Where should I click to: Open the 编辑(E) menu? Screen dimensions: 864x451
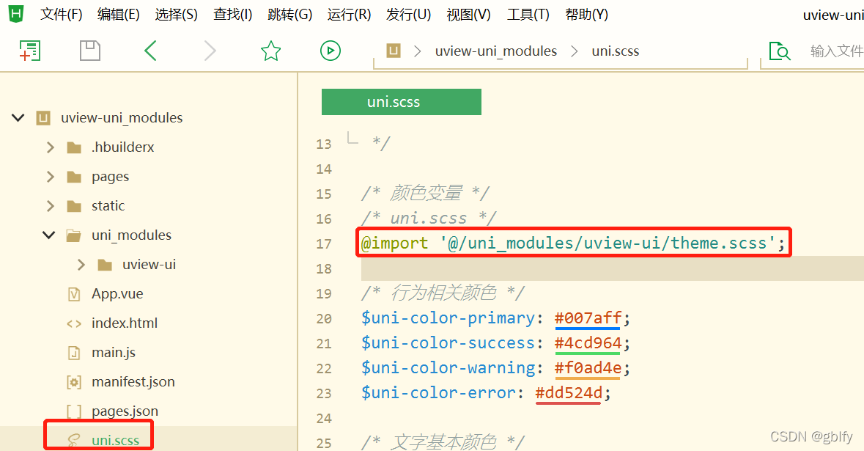coord(119,15)
